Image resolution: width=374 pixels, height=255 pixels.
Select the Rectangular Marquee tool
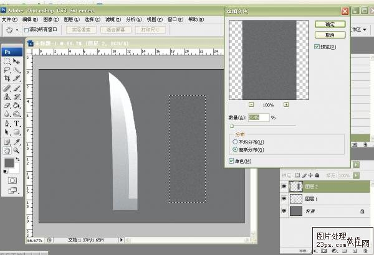pos(7,62)
